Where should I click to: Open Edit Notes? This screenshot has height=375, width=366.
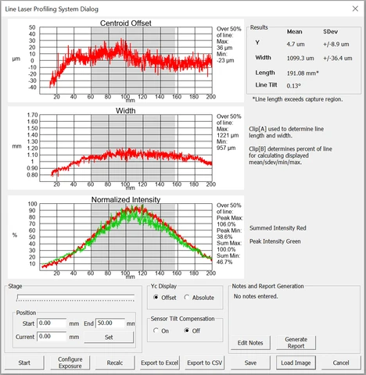[x=250, y=343]
